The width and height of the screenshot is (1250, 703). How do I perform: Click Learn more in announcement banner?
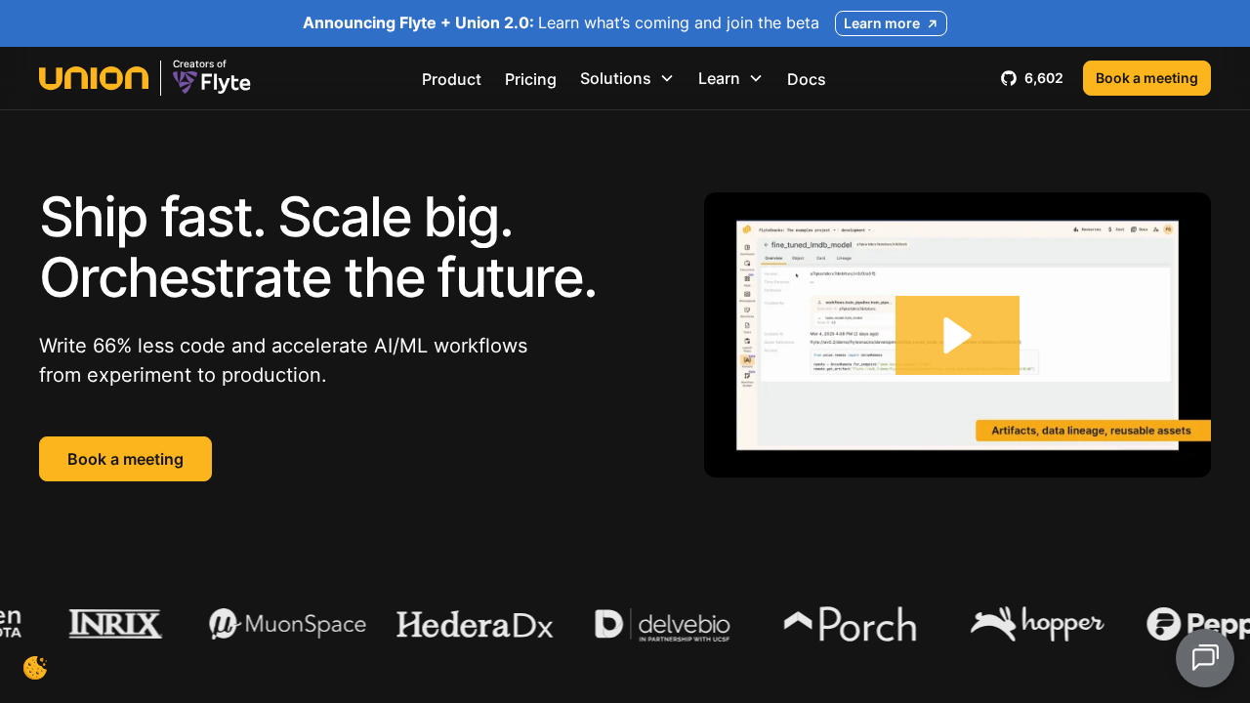coord(890,23)
